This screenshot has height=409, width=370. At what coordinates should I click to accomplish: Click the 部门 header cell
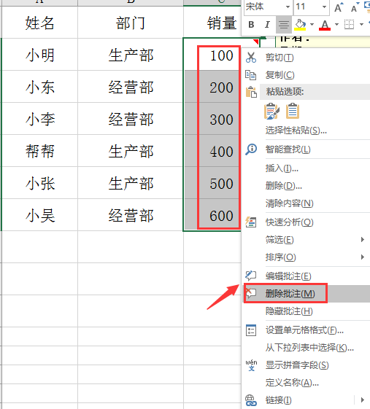click(x=131, y=23)
